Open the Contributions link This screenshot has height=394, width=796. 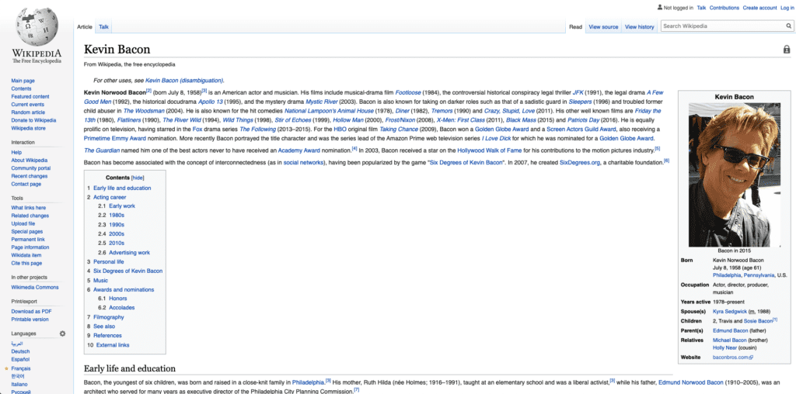(724, 8)
